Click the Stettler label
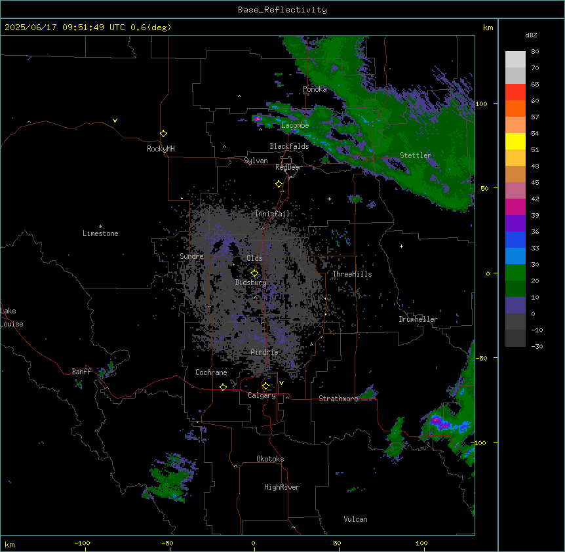The image size is (565, 552). tap(416, 155)
